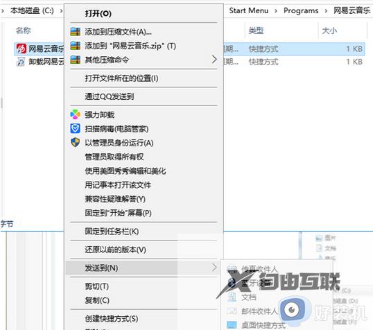373x330 pixels.
Task: Select the 卸载网易云音乐 file name
Action: tap(46, 62)
